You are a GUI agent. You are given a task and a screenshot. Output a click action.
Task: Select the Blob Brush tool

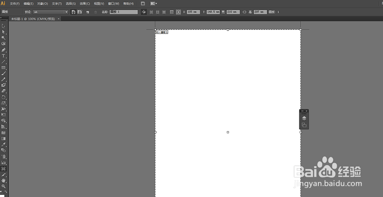[x=3, y=85]
